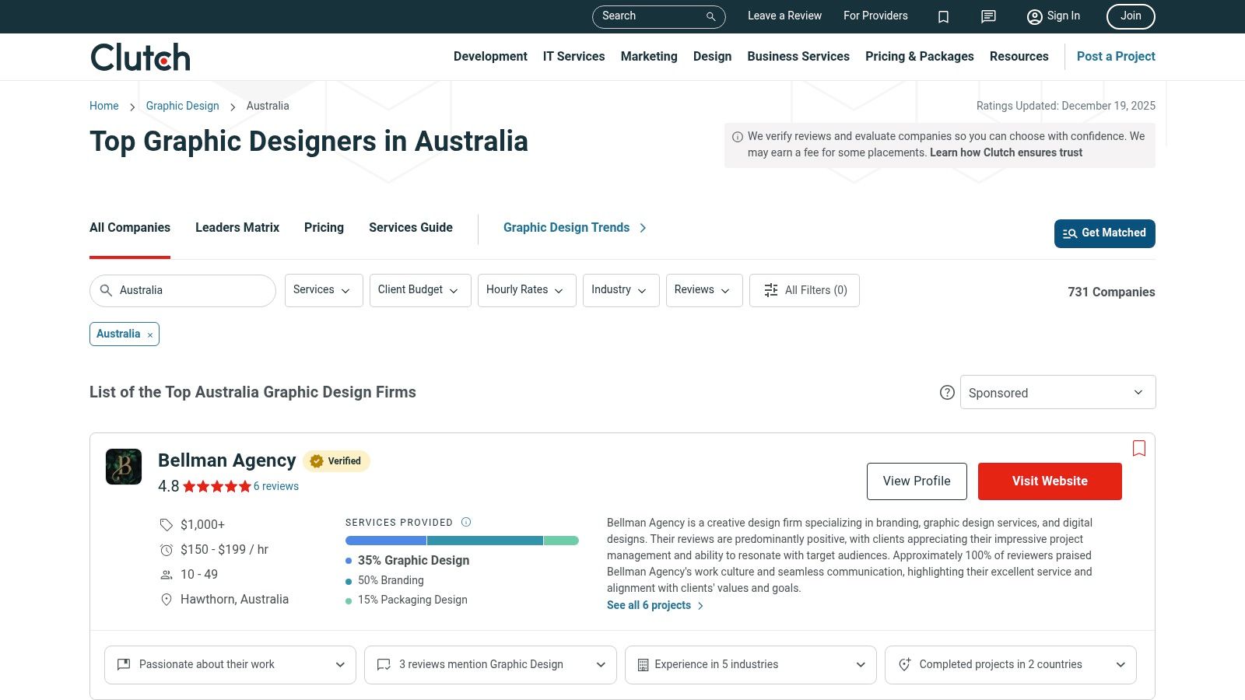Open the Services filter dropdown
The height and width of the screenshot is (700, 1245).
[323, 290]
